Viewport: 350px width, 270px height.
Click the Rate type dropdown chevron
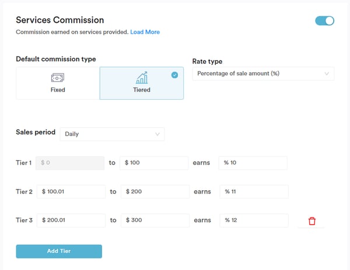(x=327, y=73)
